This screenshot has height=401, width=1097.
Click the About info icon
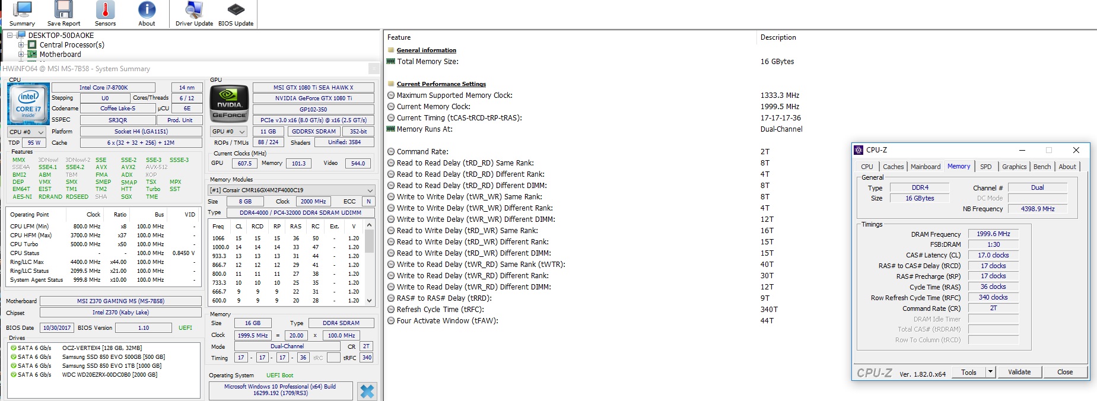coord(147,14)
